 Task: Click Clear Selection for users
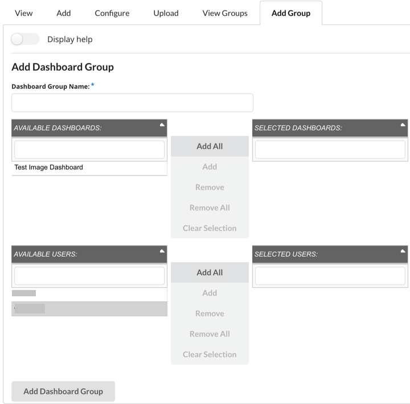click(210, 354)
